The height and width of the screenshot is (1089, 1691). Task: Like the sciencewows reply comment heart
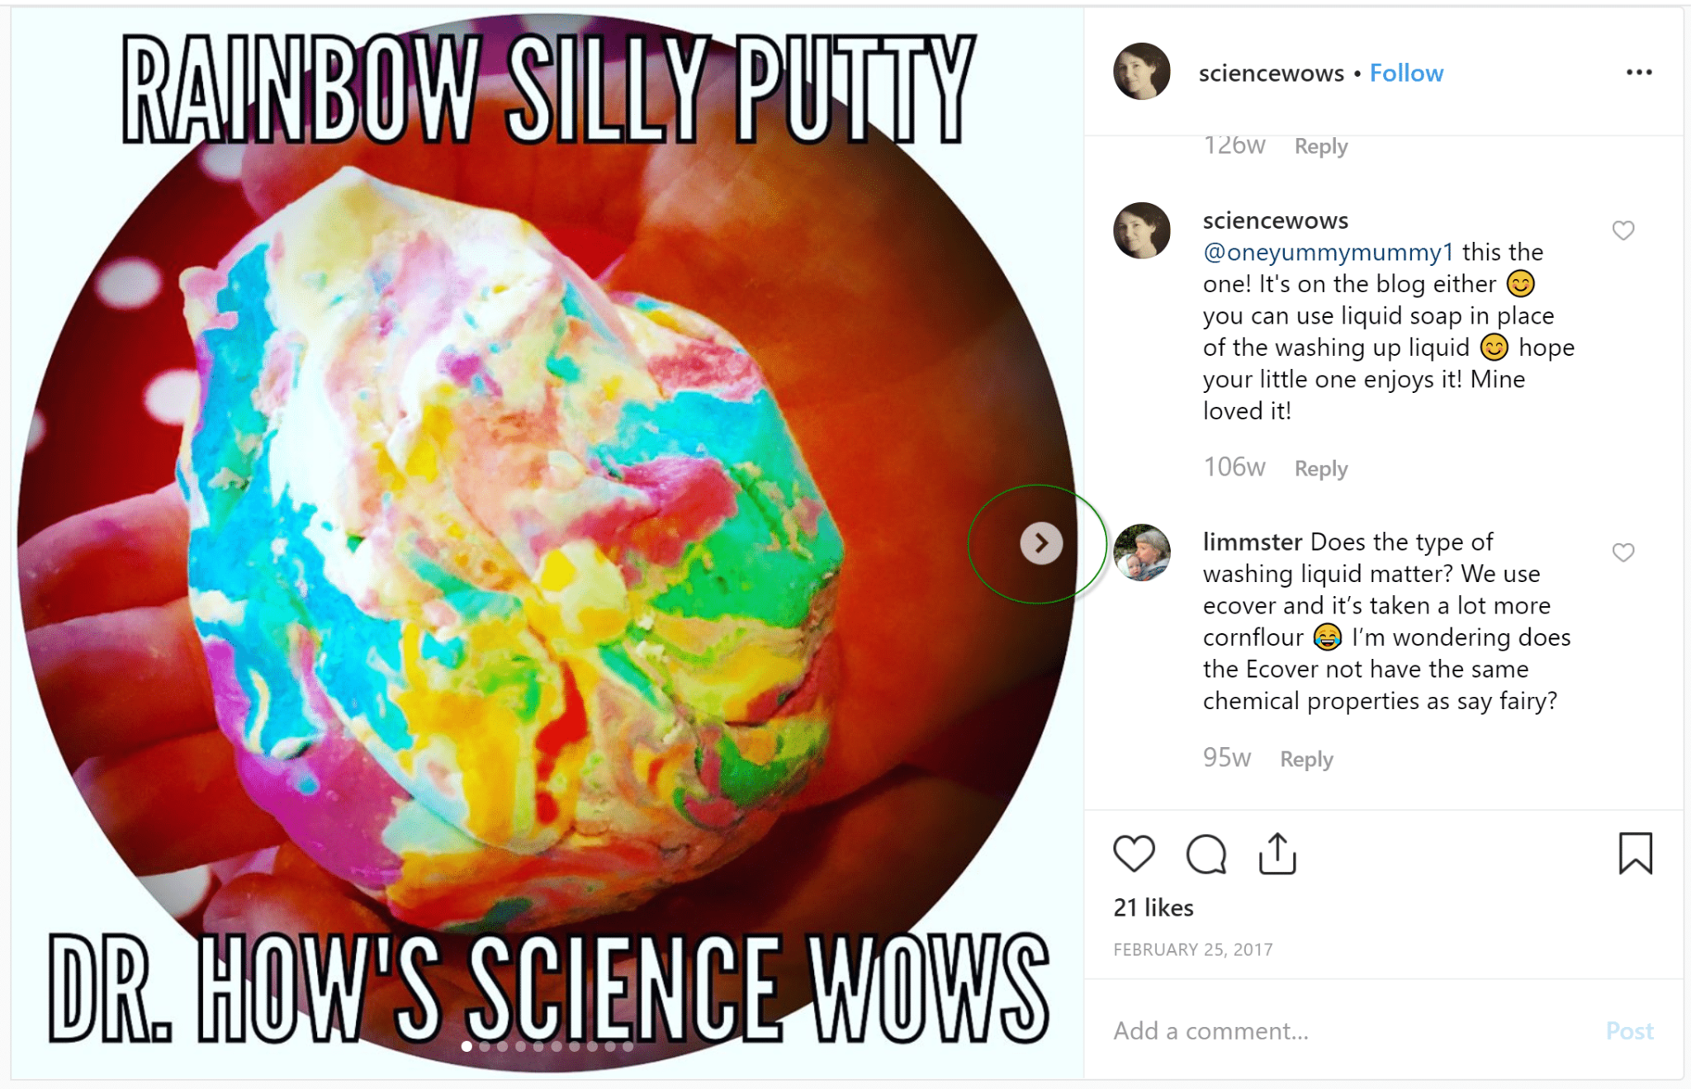pyautogui.click(x=1623, y=230)
